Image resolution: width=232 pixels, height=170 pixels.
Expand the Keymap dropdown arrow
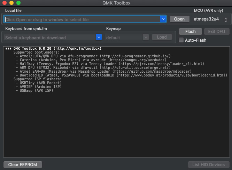click(146, 37)
